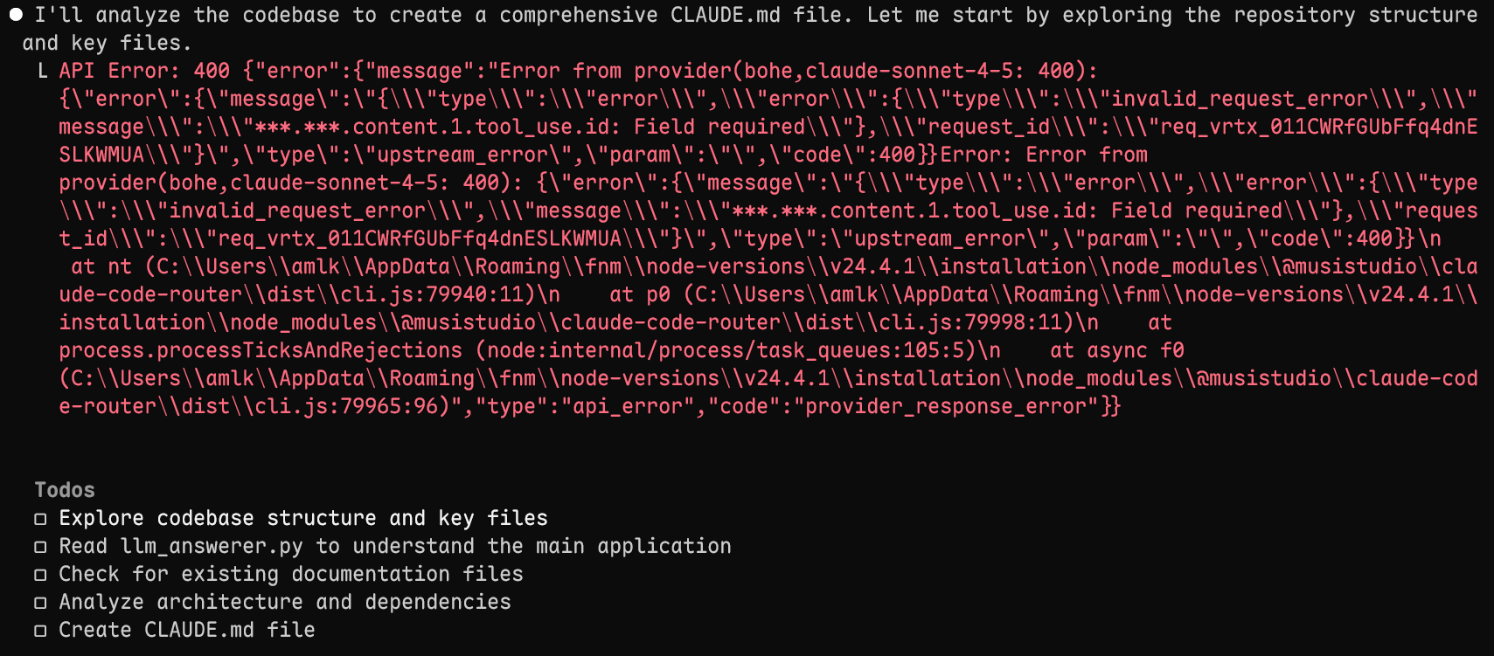The height and width of the screenshot is (656, 1494).
Task: Click the "Create CLAUDE.md file" todo text
Action: 187,630
